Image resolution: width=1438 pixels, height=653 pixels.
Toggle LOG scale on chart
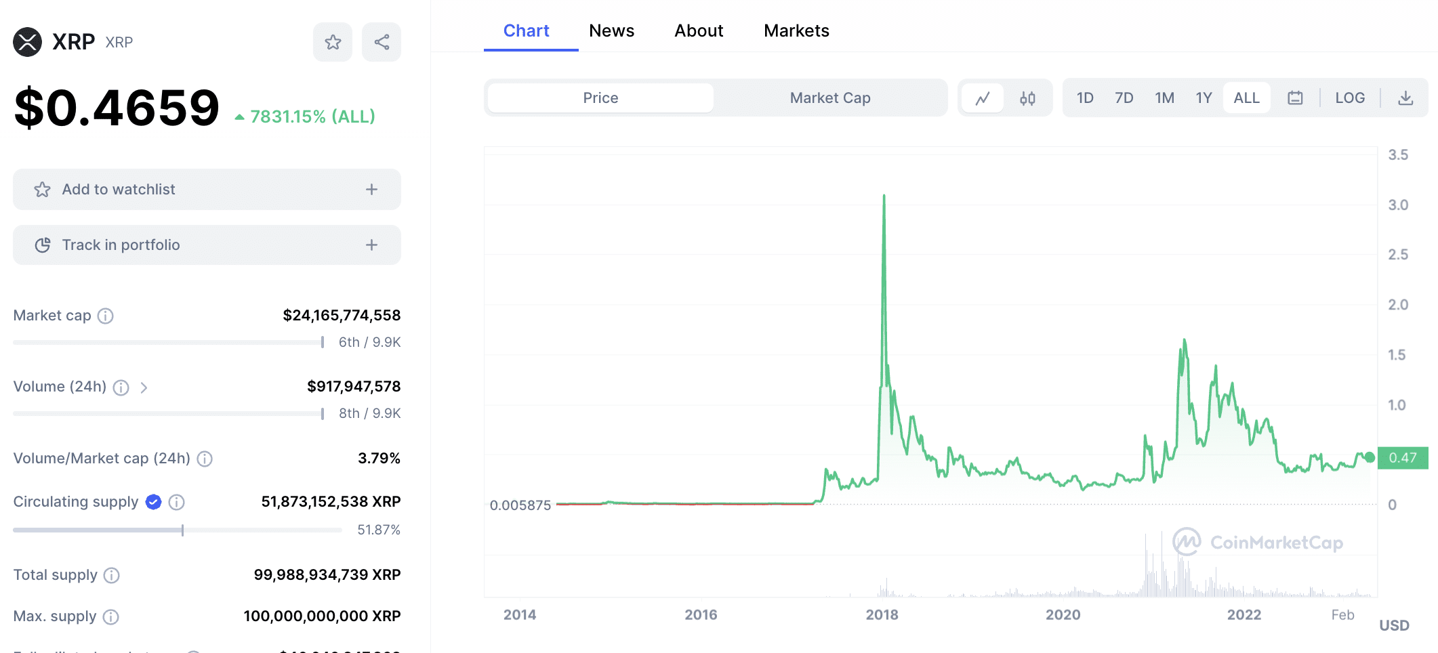1350,98
